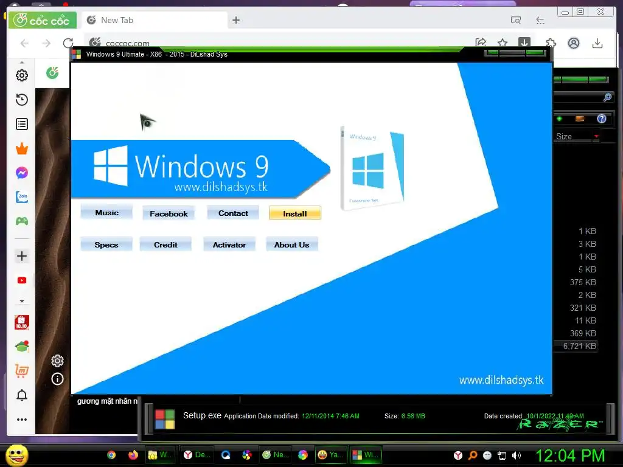Add a new browser tab
Image resolution: width=623 pixels, height=467 pixels.
(x=236, y=20)
